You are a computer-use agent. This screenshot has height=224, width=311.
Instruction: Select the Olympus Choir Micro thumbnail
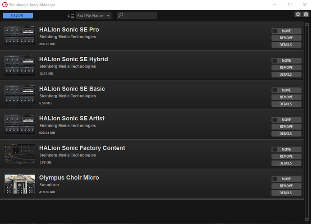coord(20,184)
